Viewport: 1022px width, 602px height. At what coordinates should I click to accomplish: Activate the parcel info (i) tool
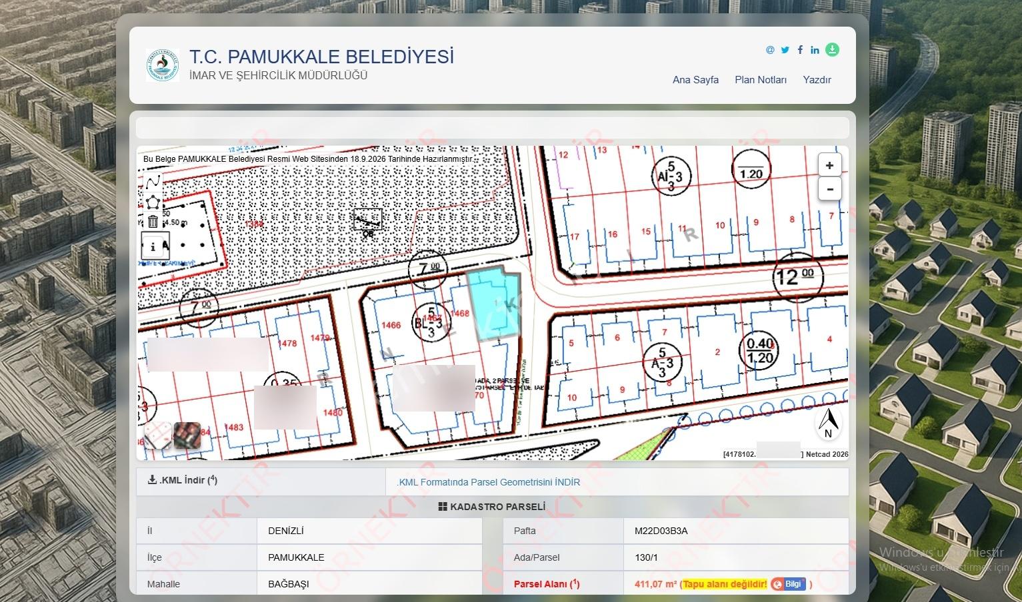(155, 246)
